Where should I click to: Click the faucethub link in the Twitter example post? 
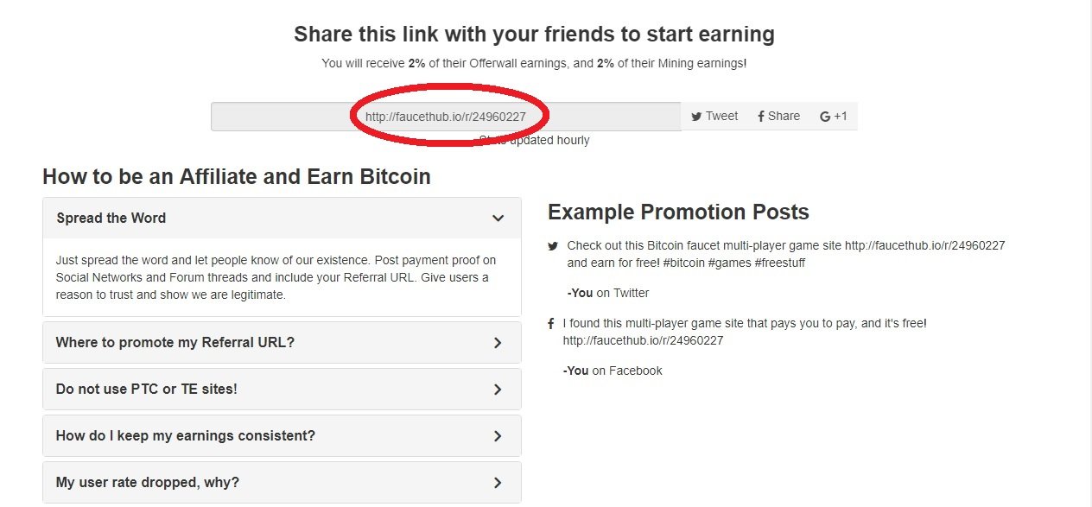pos(924,245)
